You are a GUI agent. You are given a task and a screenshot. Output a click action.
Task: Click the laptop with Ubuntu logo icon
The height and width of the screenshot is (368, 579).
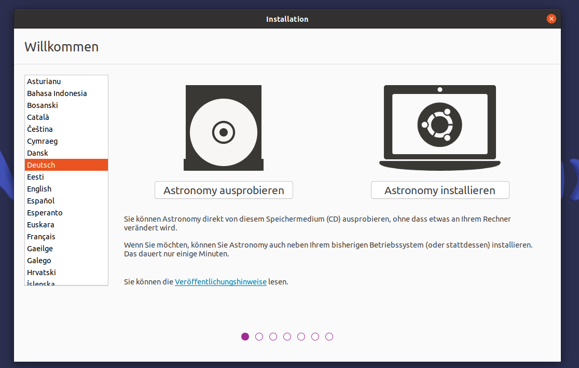point(440,128)
